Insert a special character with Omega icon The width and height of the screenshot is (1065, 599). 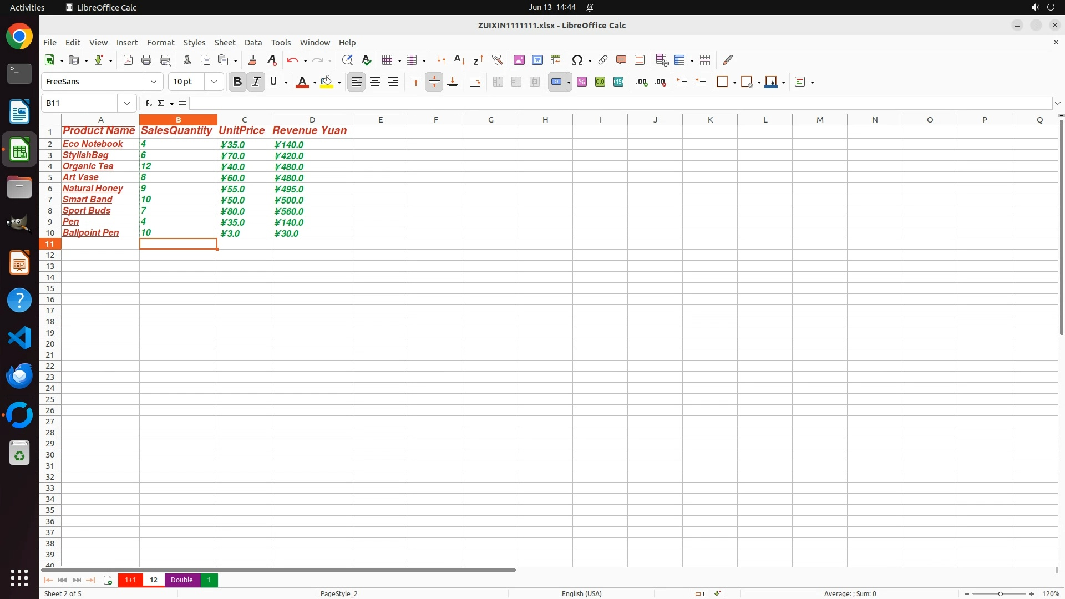coord(577,60)
